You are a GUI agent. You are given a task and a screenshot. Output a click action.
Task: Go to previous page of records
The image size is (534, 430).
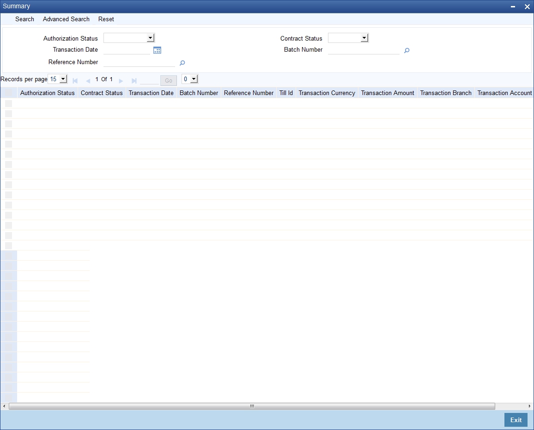point(88,81)
